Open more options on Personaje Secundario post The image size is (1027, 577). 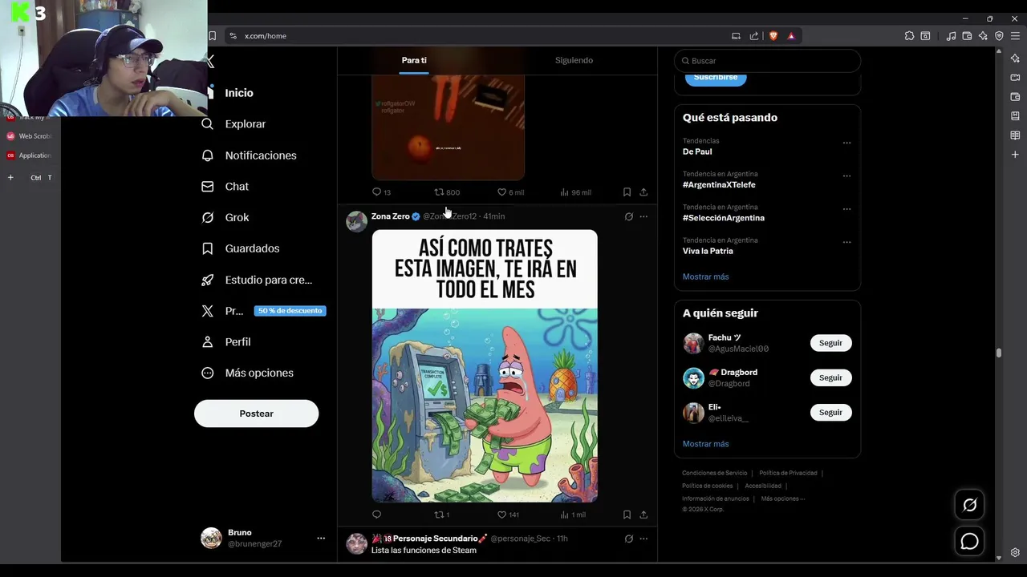click(643, 539)
